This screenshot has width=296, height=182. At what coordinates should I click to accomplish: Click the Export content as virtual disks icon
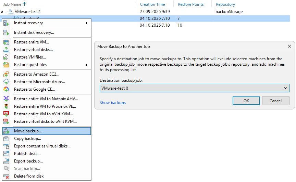pyautogui.click(x=6, y=146)
